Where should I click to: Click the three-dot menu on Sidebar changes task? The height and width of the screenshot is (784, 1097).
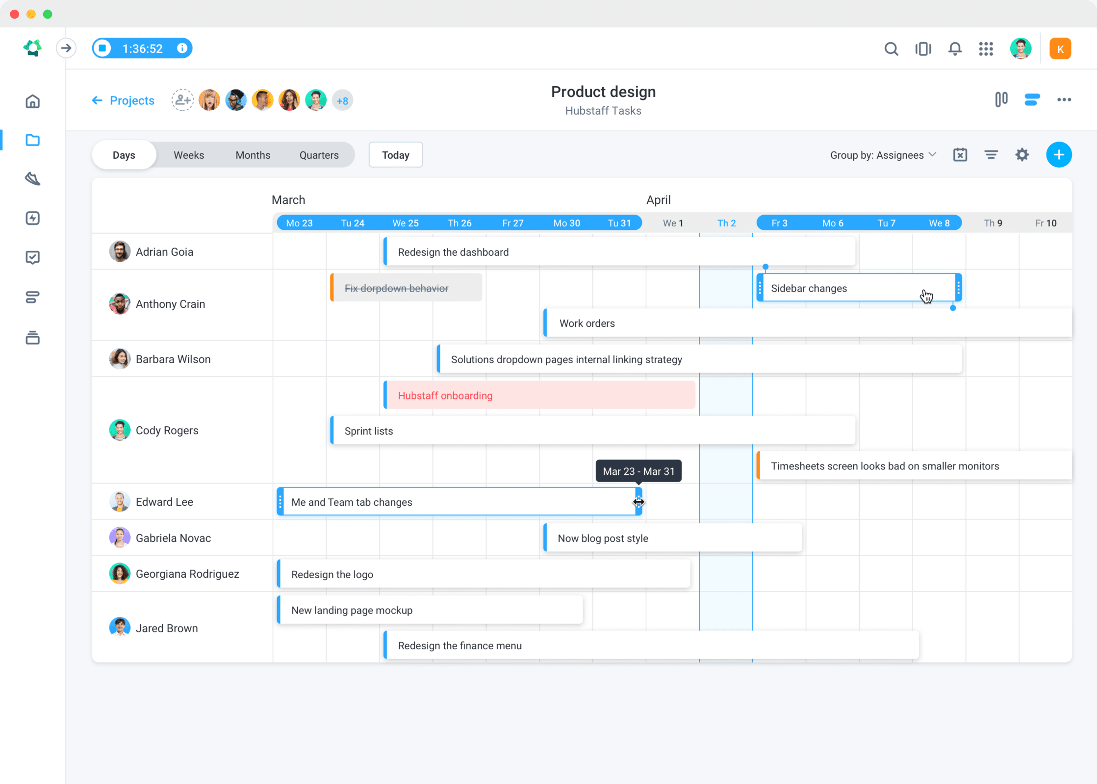[958, 288]
